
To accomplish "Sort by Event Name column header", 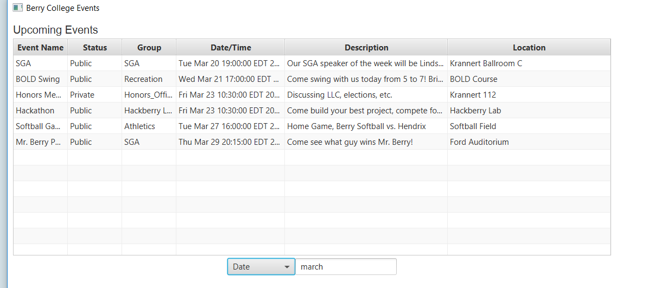I will coord(41,48).
